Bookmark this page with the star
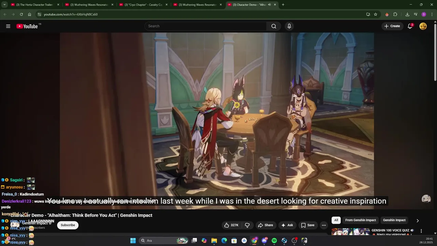The height and width of the screenshot is (246, 437). coord(376,14)
